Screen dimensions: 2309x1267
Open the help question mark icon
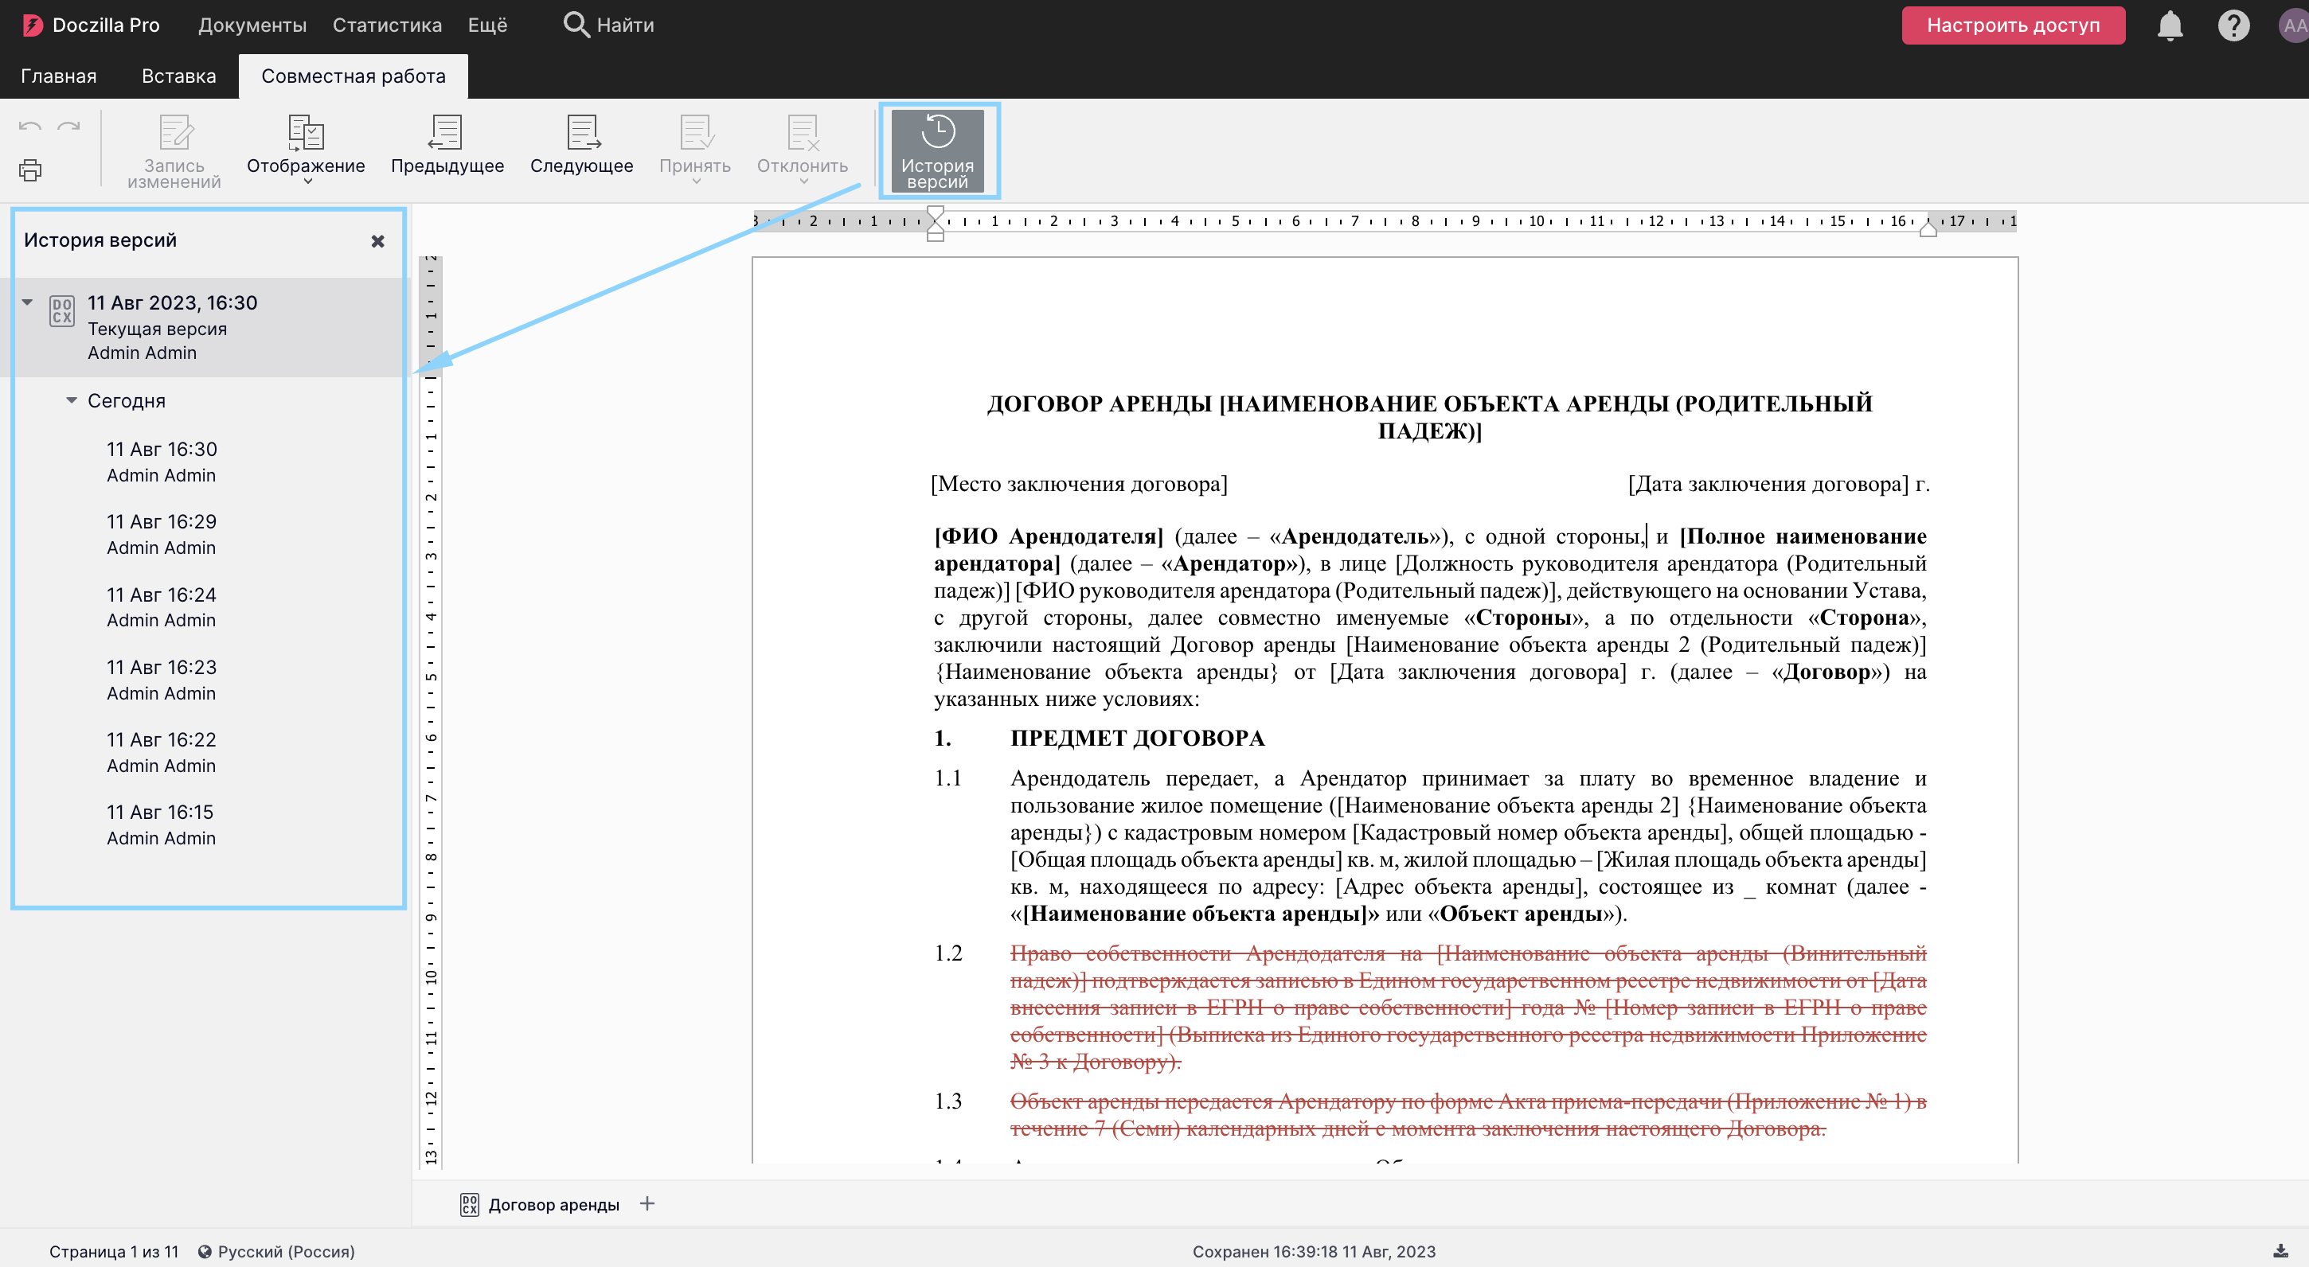pyautogui.click(x=2233, y=25)
